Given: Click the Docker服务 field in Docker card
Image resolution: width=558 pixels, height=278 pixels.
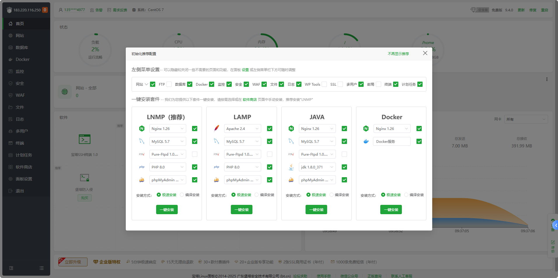Looking at the screenshot, I should [392, 141].
